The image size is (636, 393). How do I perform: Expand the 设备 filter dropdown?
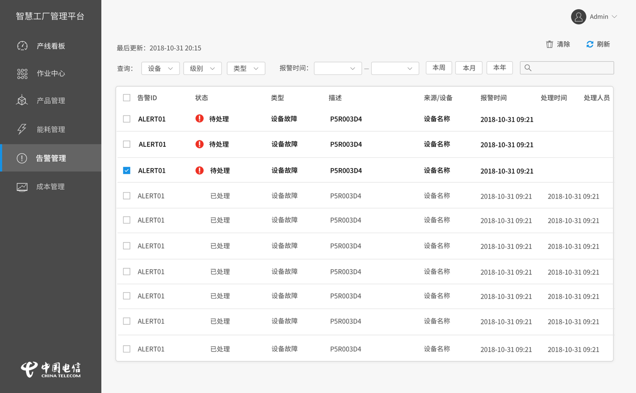point(160,68)
